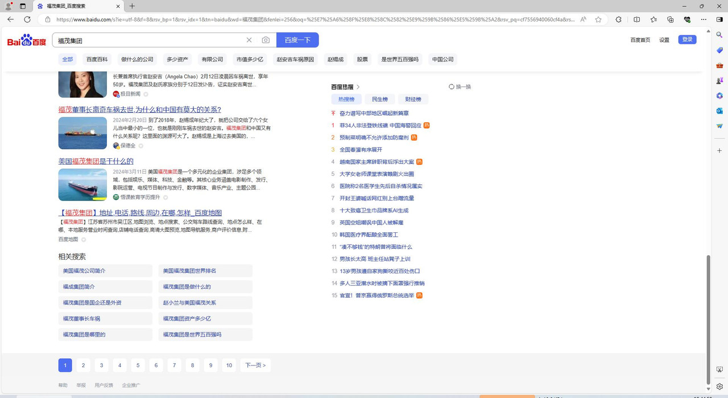The image size is (728, 398).
Task: Select 赵安吉车祸原因 filter chip
Action: 295,59
